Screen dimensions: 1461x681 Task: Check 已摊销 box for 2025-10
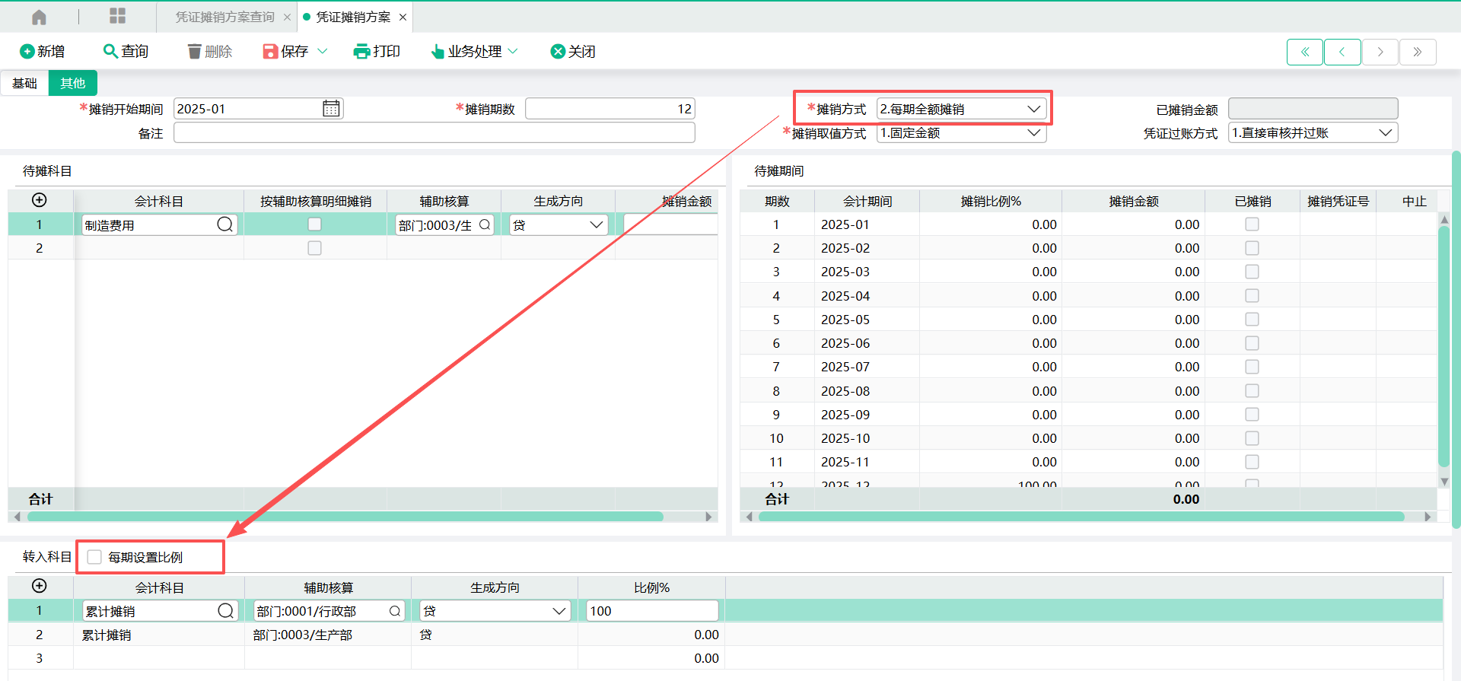[x=1252, y=438]
